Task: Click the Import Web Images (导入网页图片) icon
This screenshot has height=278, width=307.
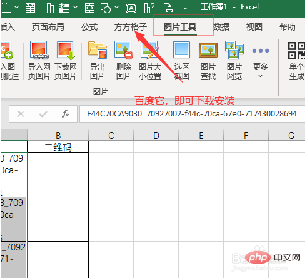Action: 39,51
